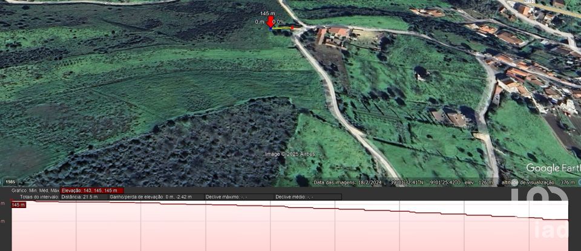The width and height of the screenshot is (581, 251).
Task: Select the red end point of the path
Action: point(292,27)
